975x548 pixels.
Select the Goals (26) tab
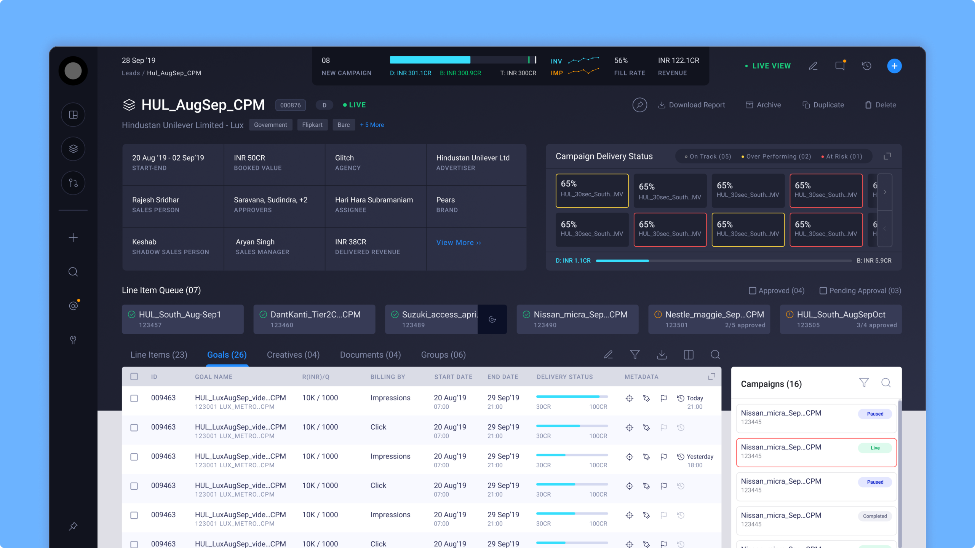[x=227, y=355]
